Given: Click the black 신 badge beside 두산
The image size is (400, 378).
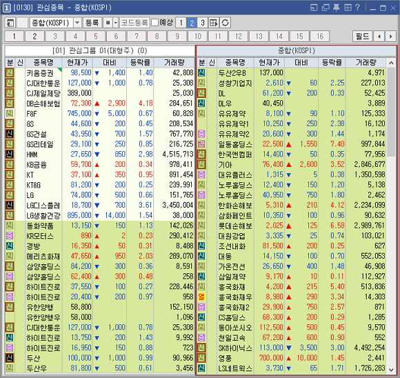Looking at the screenshot, I should click(10, 358).
